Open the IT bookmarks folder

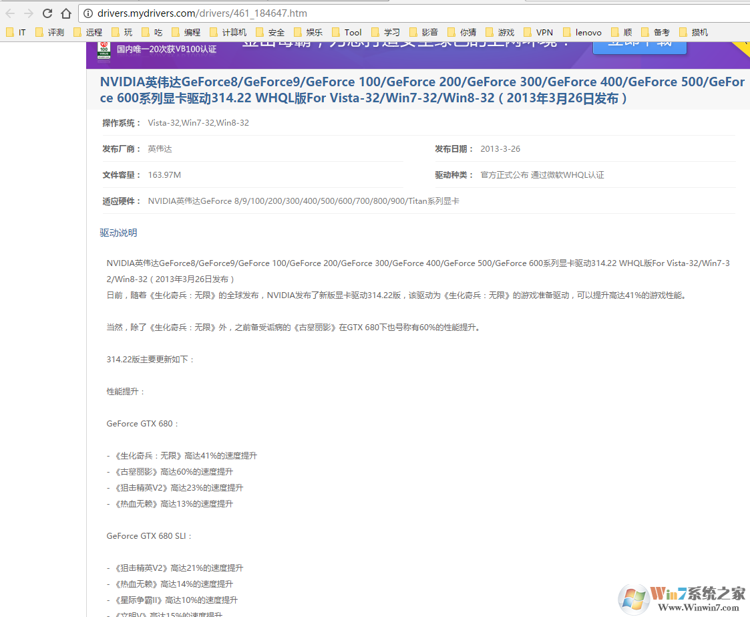16,32
